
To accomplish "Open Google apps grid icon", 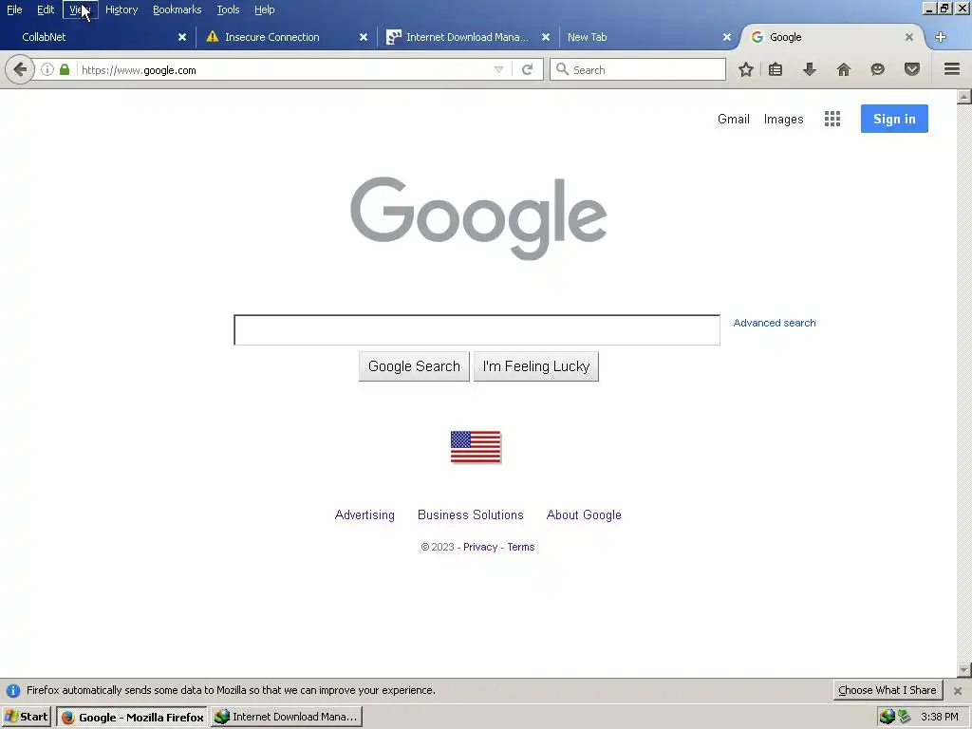I will 832,119.
